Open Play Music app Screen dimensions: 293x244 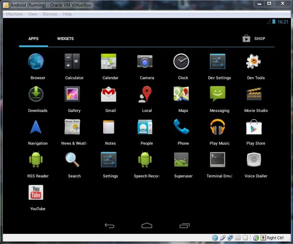(218, 127)
